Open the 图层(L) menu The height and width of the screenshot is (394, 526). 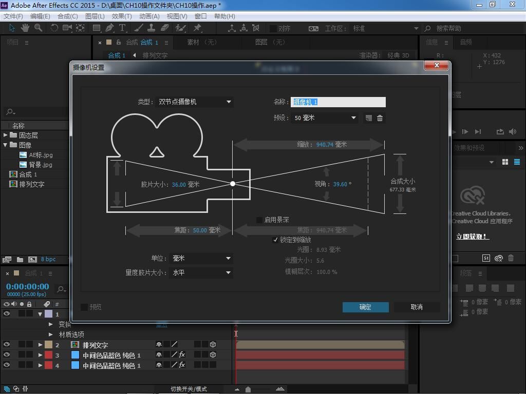95,16
